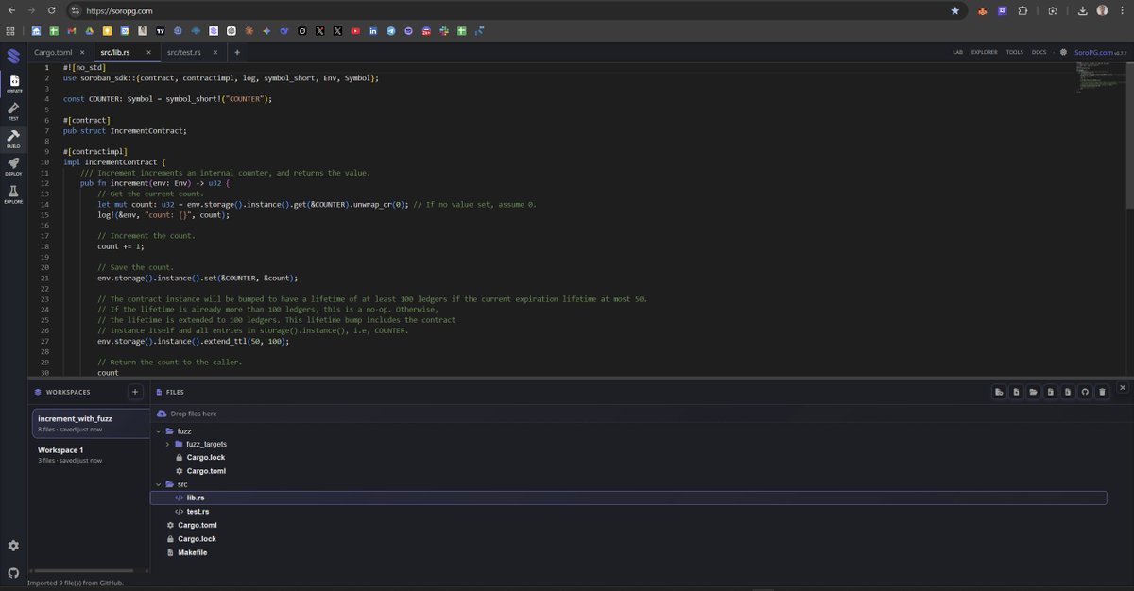
Task: Go back in browser history
Action: tap(10, 10)
